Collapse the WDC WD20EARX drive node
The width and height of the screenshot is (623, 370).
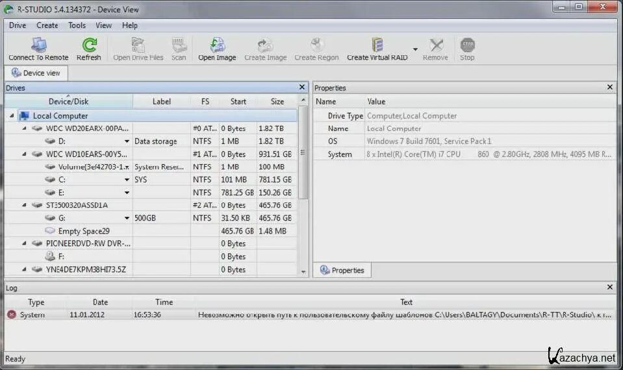pos(24,129)
